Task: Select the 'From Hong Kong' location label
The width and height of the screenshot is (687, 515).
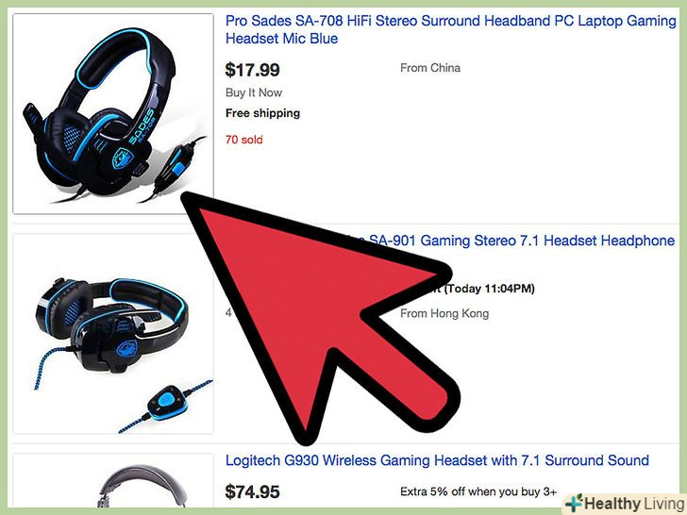Action: coord(444,313)
